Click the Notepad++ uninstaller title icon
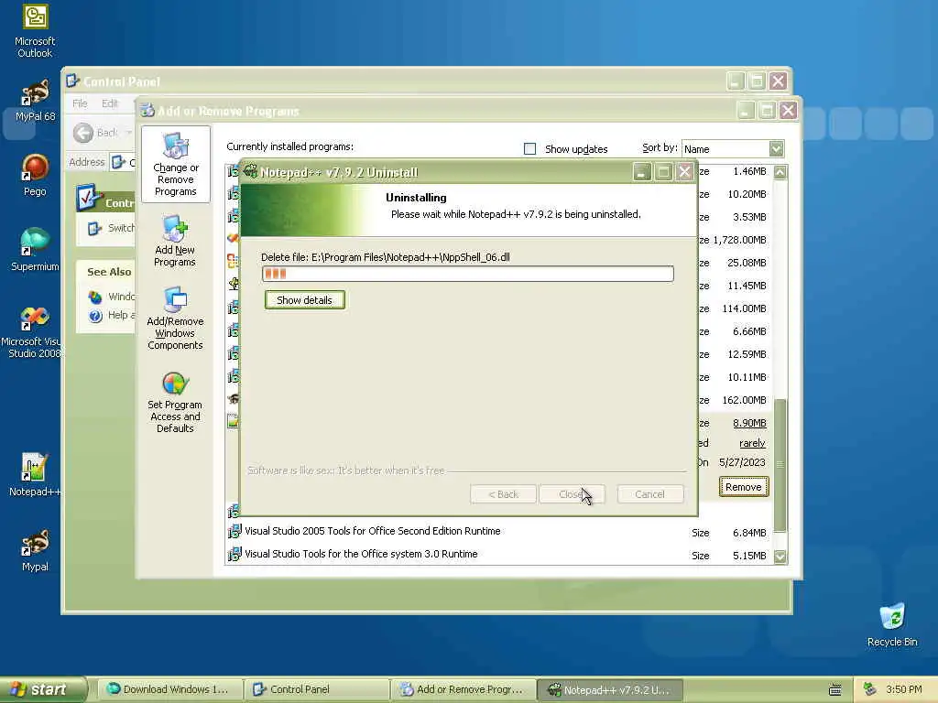The height and width of the screenshot is (703, 938). coord(251,172)
